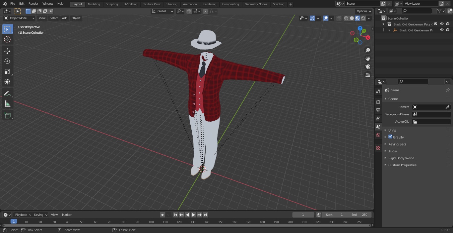Hide the Black_Old_Gentleman armature object
Screen dimensions: 453x233
tap(442, 30)
